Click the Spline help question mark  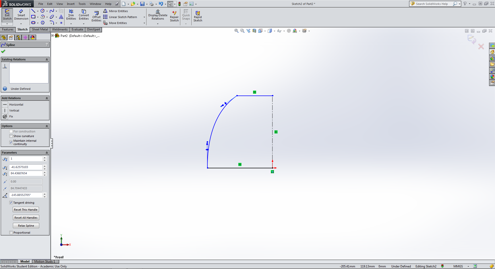point(47,45)
